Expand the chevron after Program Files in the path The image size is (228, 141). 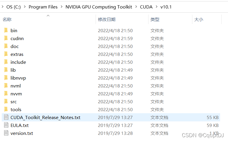click(x=61, y=7)
